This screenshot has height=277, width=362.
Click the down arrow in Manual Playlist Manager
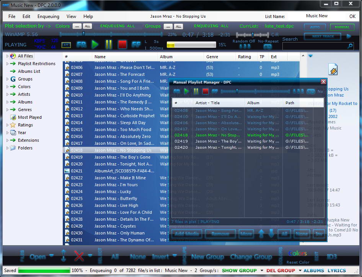[x=272, y=234]
